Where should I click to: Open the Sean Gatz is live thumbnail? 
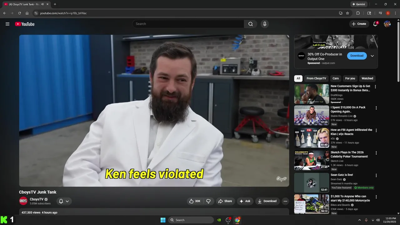(312, 183)
